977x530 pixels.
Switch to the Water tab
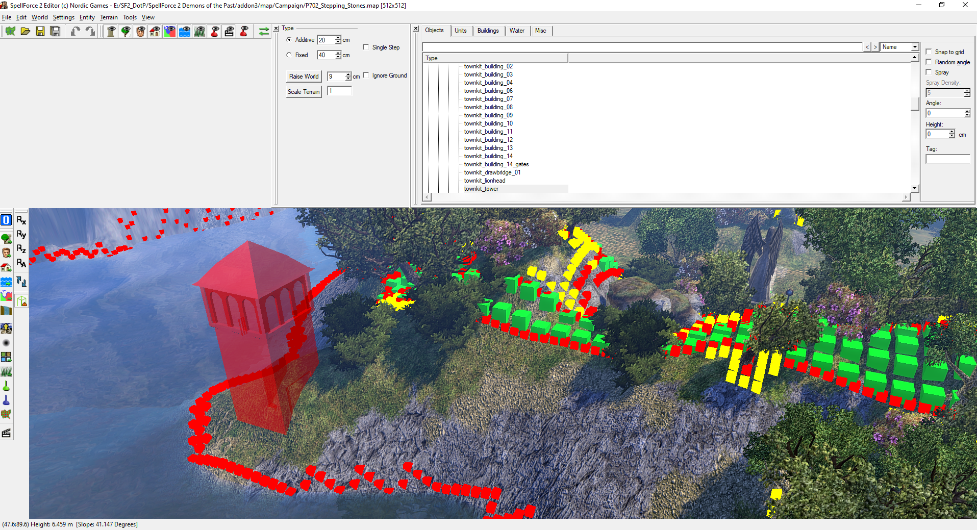517,31
